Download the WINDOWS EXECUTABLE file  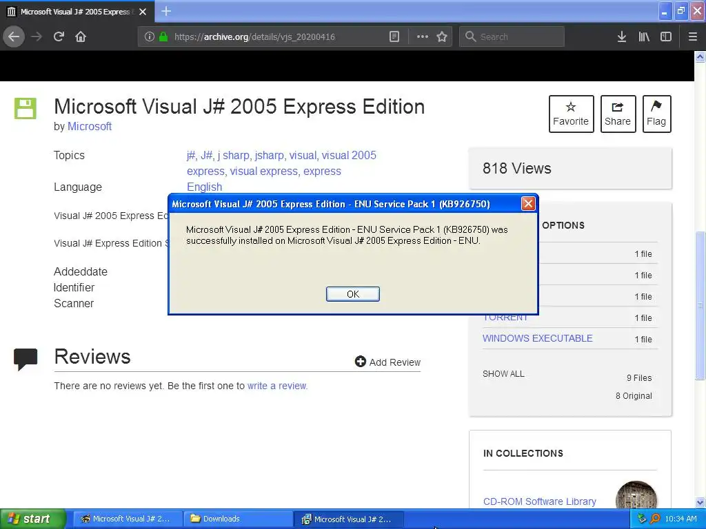pyautogui.click(x=537, y=338)
